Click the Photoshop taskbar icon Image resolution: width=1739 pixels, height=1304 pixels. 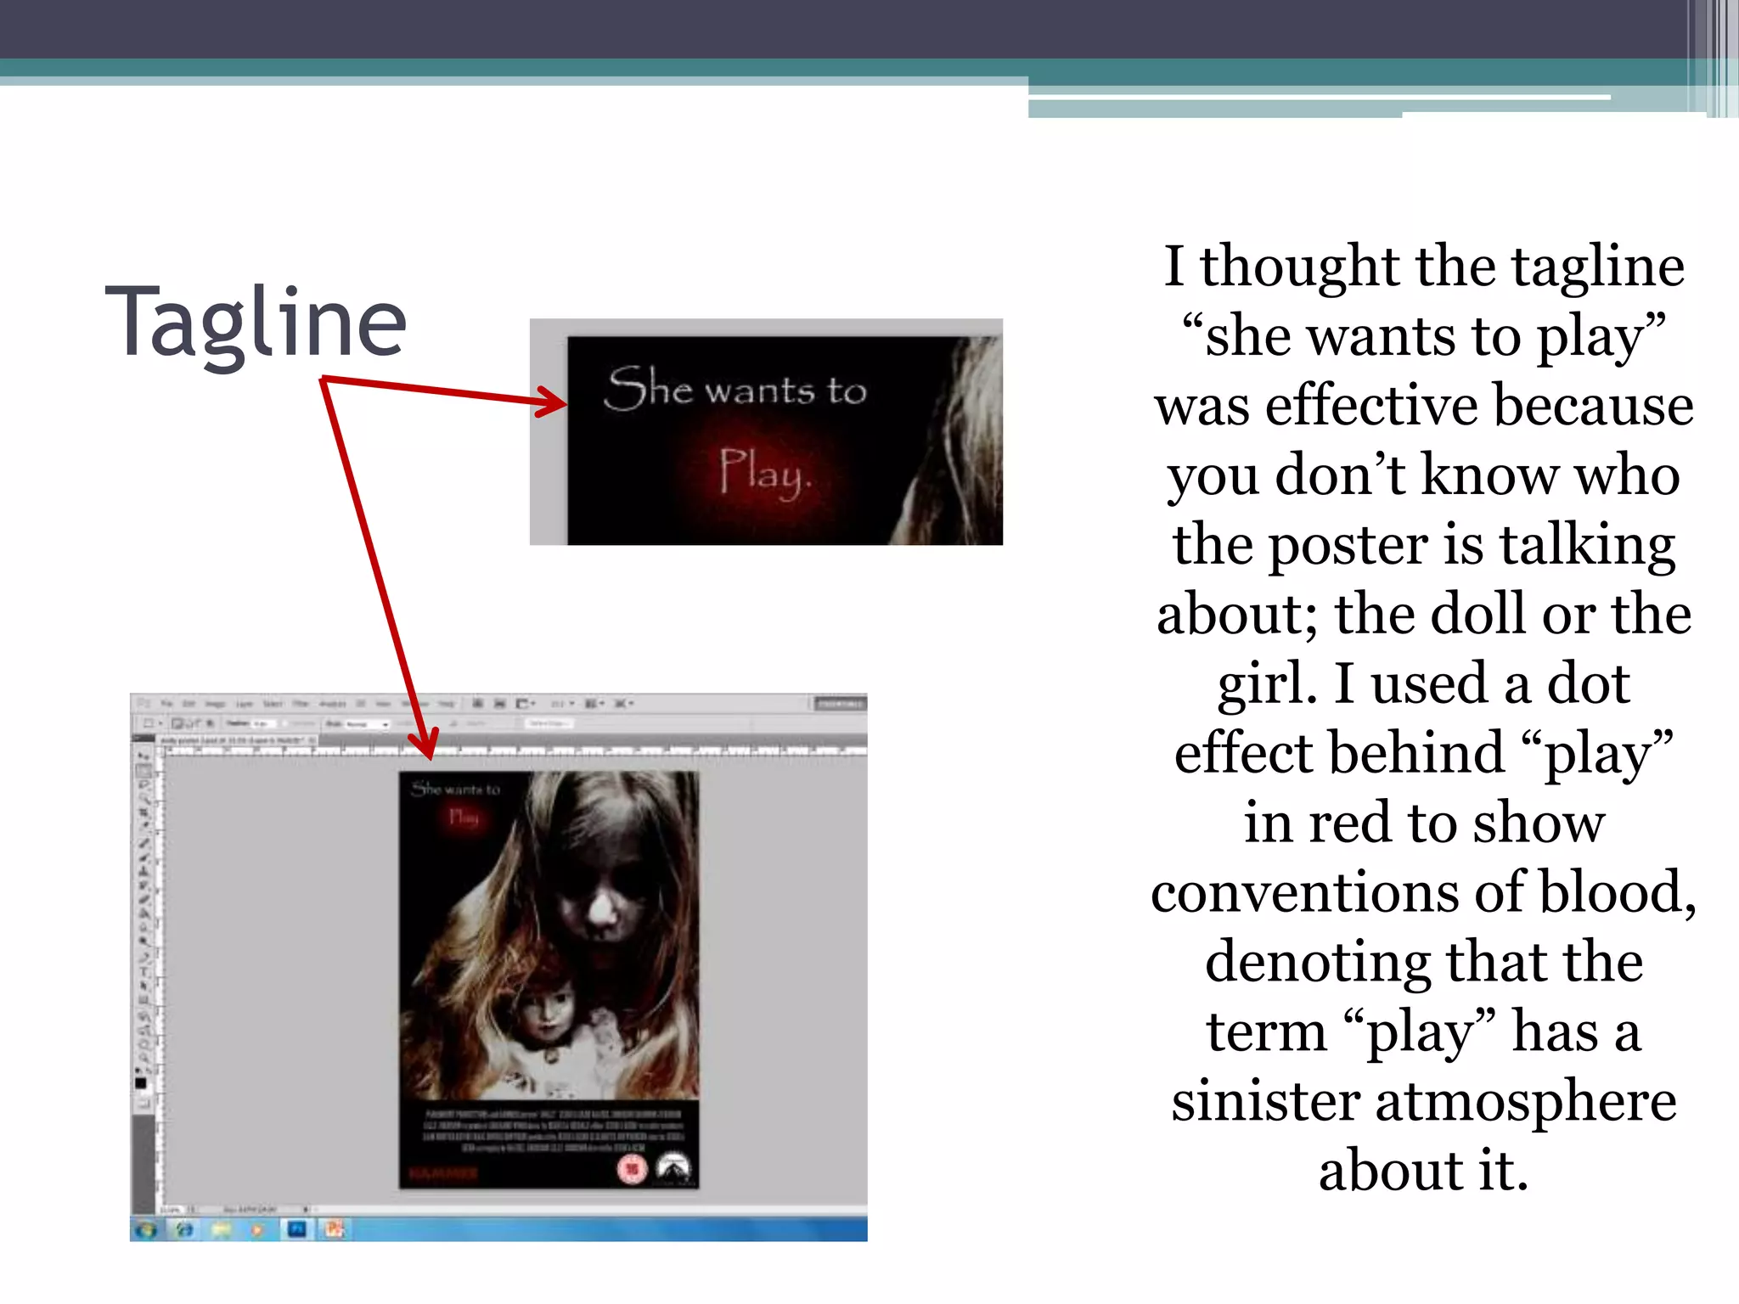click(296, 1229)
